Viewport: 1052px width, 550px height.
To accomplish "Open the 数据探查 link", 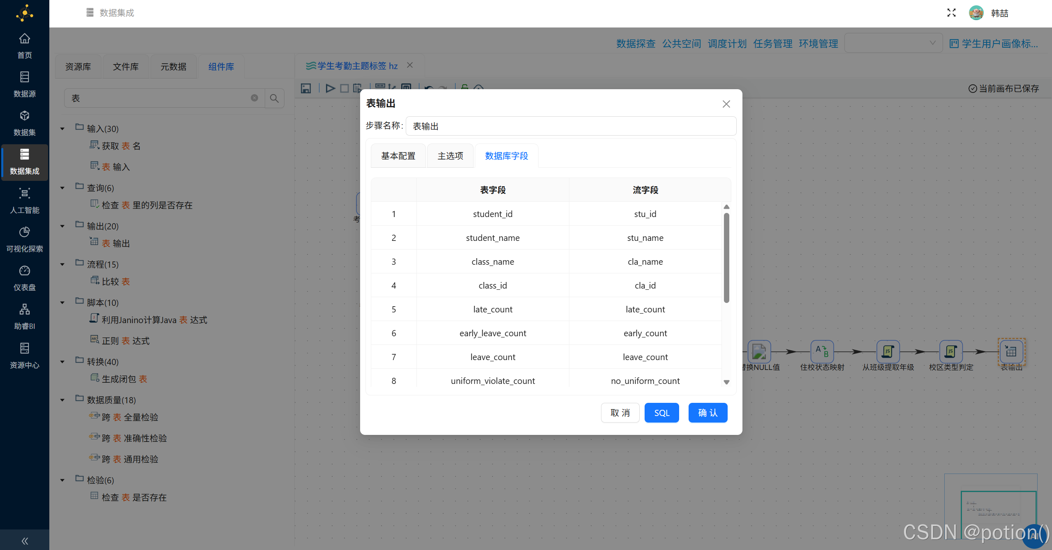I will coord(636,44).
